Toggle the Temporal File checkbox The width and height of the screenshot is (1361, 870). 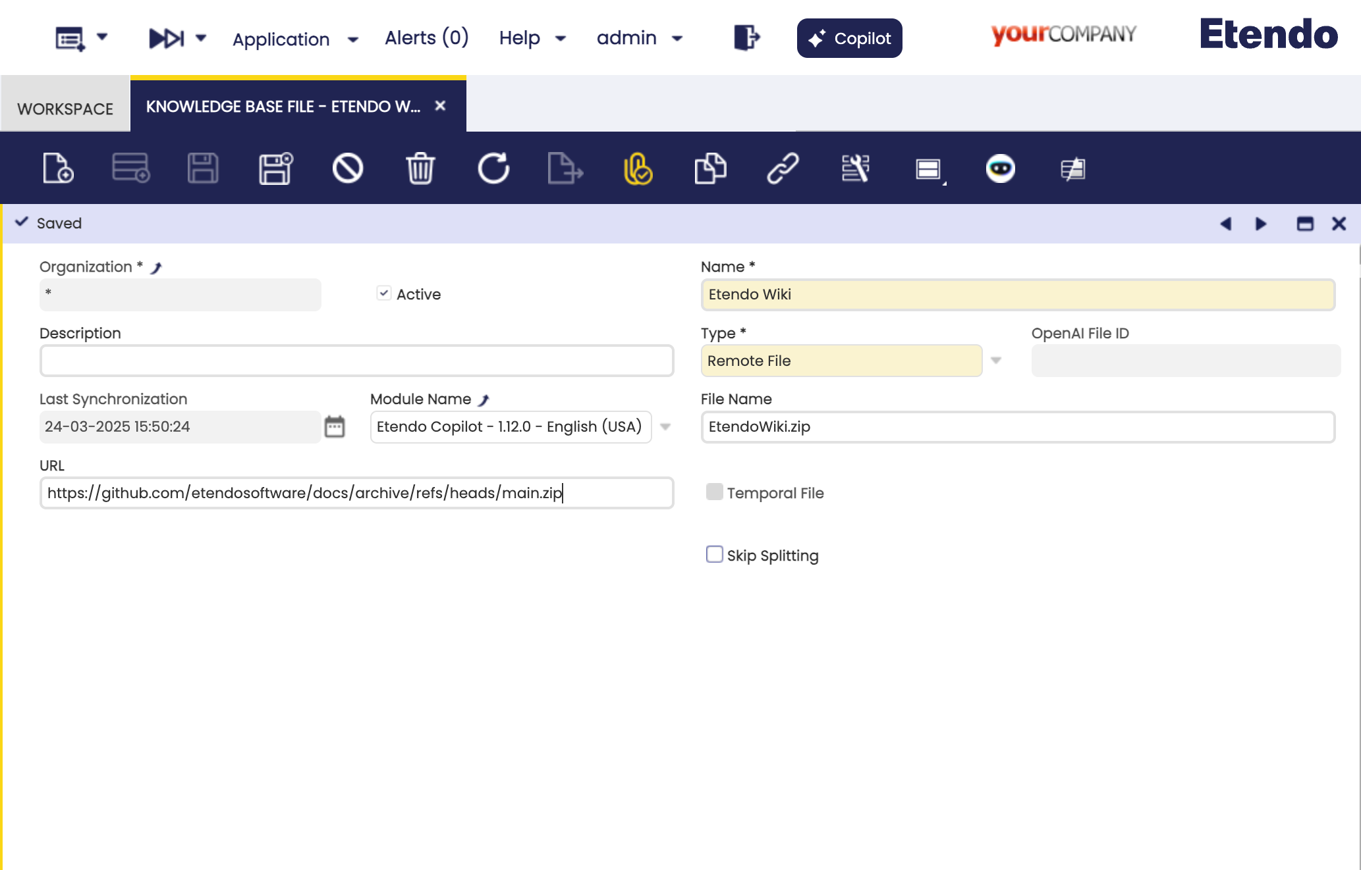[x=714, y=492]
